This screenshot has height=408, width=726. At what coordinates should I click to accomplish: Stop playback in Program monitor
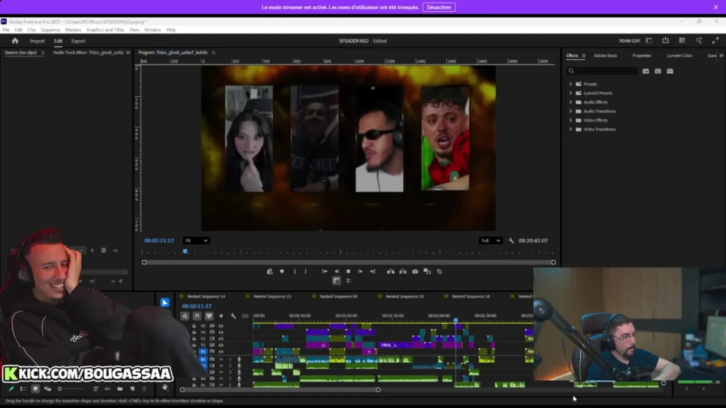pyautogui.click(x=348, y=271)
